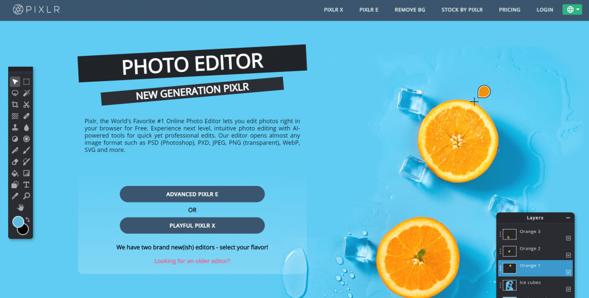Open the blue foreground color swatch
The image size is (589, 298).
click(x=18, y=221)
